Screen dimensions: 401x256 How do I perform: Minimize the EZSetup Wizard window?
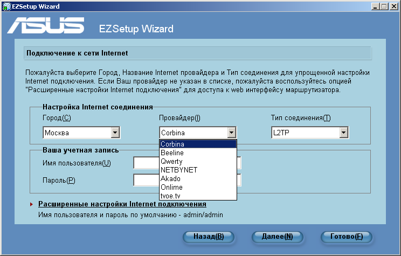point(375,6)
